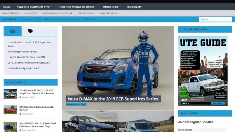Expand News and Reviews by Type menu

point(34,7)
